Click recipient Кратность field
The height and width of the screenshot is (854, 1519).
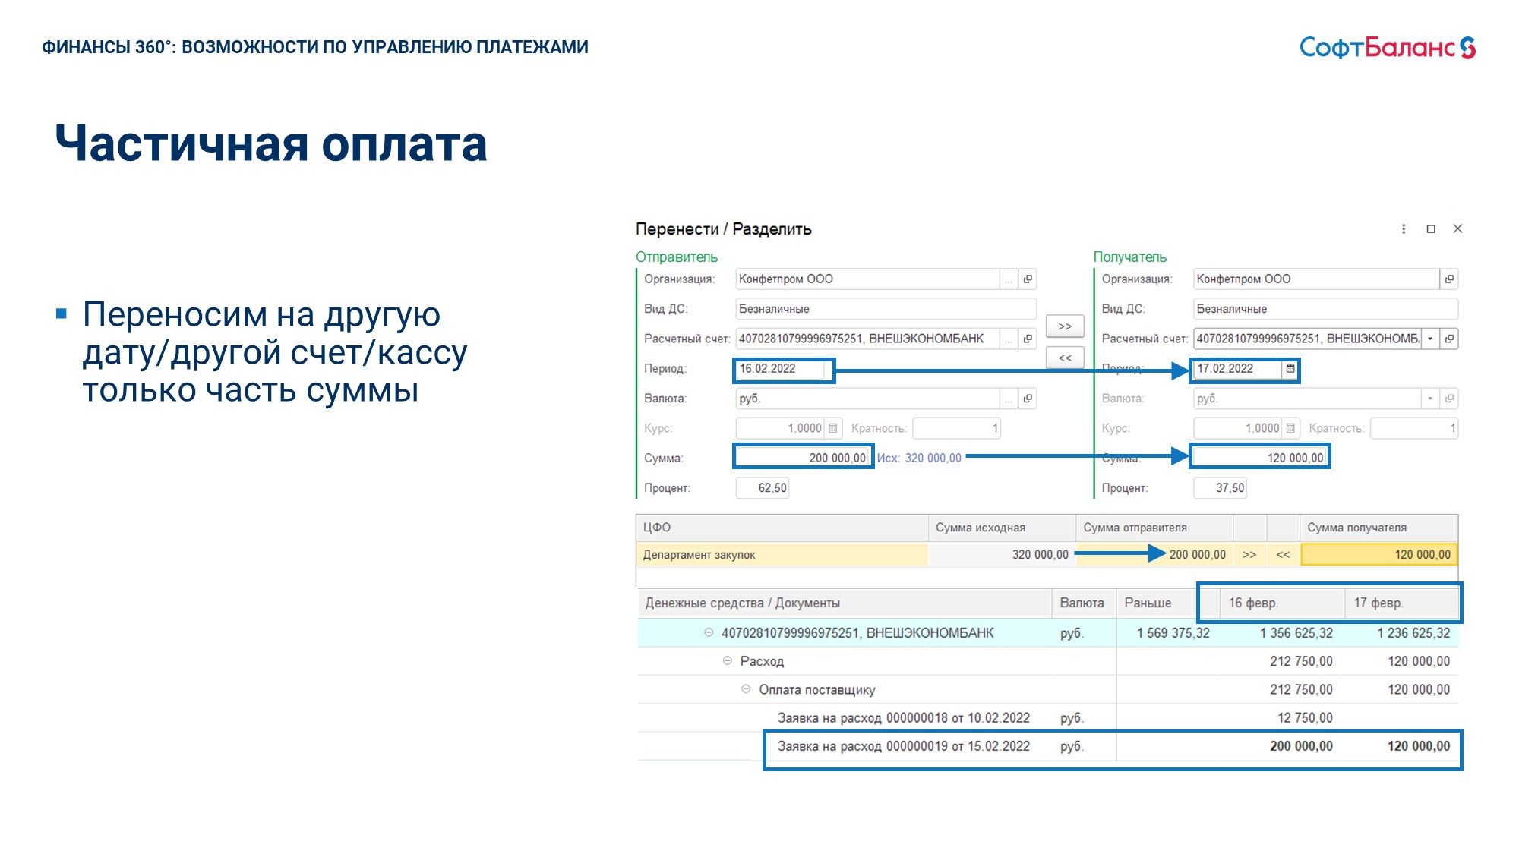[1414, 428]
